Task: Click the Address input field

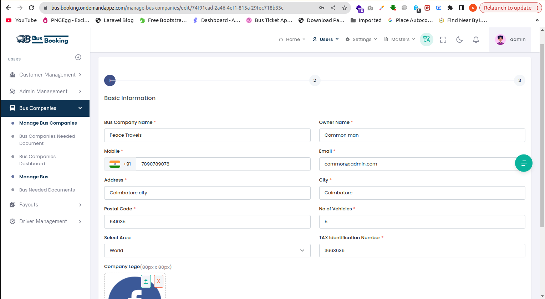Action: [x=207, y=193]
